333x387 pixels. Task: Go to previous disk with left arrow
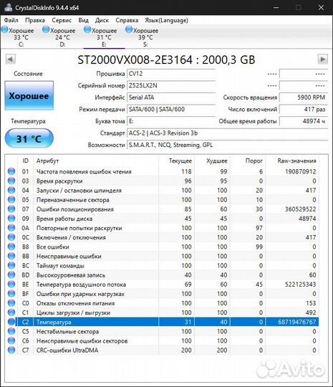pos(11,59)
